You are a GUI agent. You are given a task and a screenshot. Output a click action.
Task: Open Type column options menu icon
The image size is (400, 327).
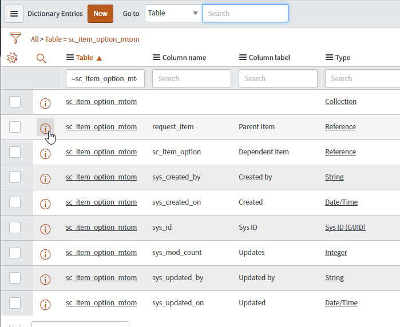[x=330, y=58]
